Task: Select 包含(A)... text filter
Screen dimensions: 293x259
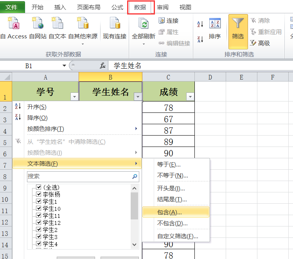Action: click(x=176, y=212)
